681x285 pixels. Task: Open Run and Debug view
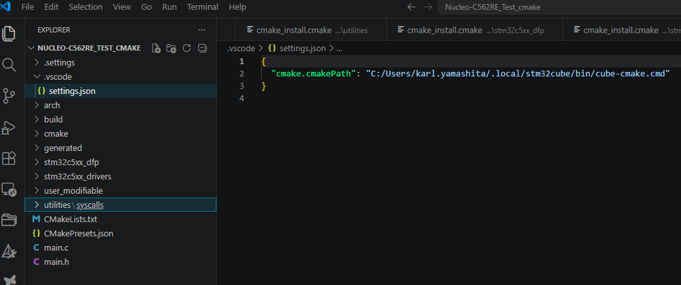(9, 127)
